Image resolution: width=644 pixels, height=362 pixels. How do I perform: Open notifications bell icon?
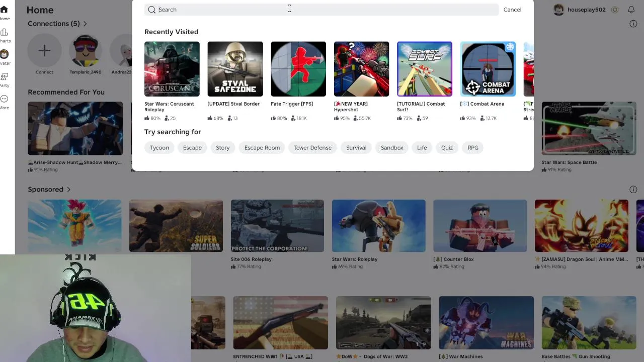pyautogui.click(x=631, y=10)
